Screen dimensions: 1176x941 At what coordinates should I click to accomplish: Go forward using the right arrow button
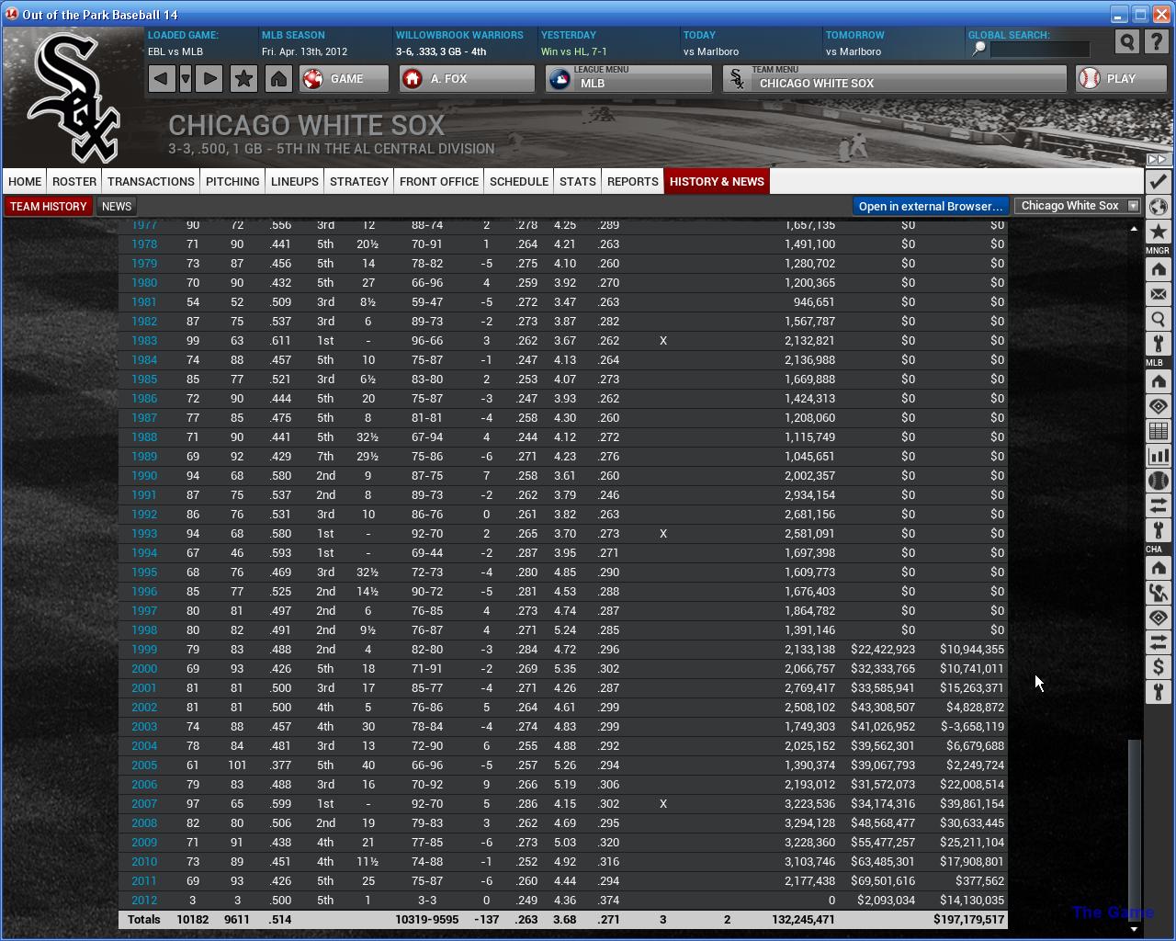click(x=209, y=78)
